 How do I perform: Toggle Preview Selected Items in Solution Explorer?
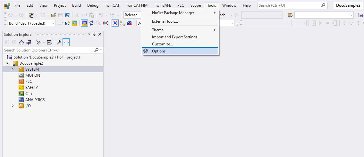pyautogui.click(x=66, y=42)
